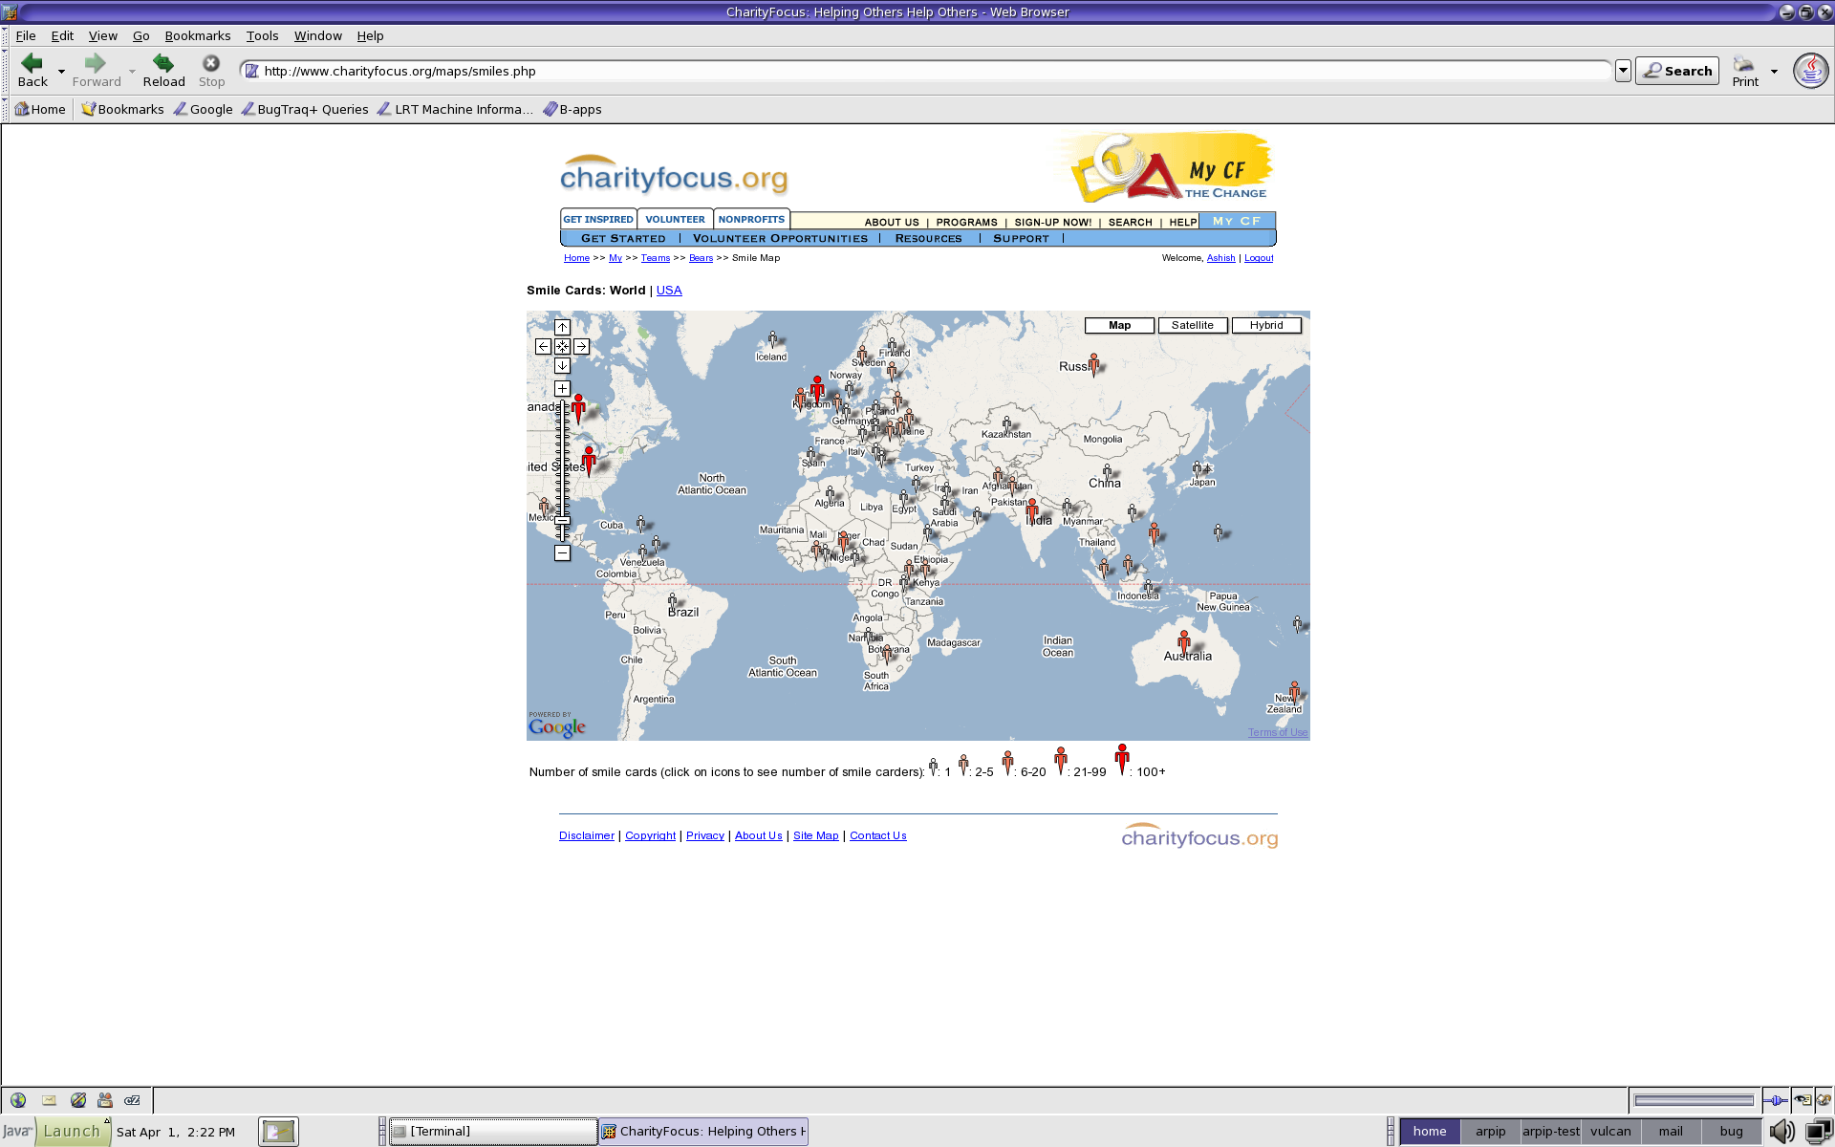
Task: Print the page with Print icon
Action: click(1744, 70)
